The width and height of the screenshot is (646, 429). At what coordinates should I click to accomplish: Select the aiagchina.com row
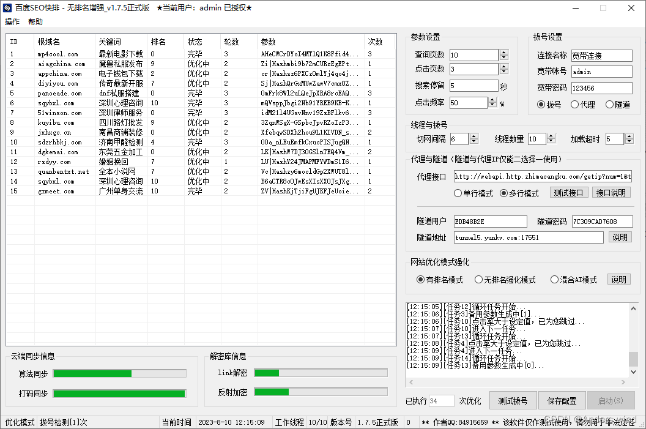[201, 64]
